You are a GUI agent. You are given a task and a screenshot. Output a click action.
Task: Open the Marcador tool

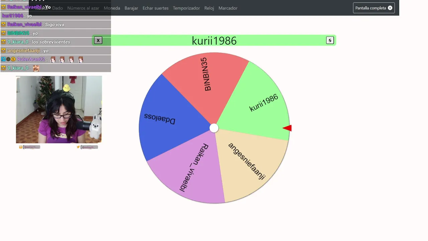pos(228,8)
